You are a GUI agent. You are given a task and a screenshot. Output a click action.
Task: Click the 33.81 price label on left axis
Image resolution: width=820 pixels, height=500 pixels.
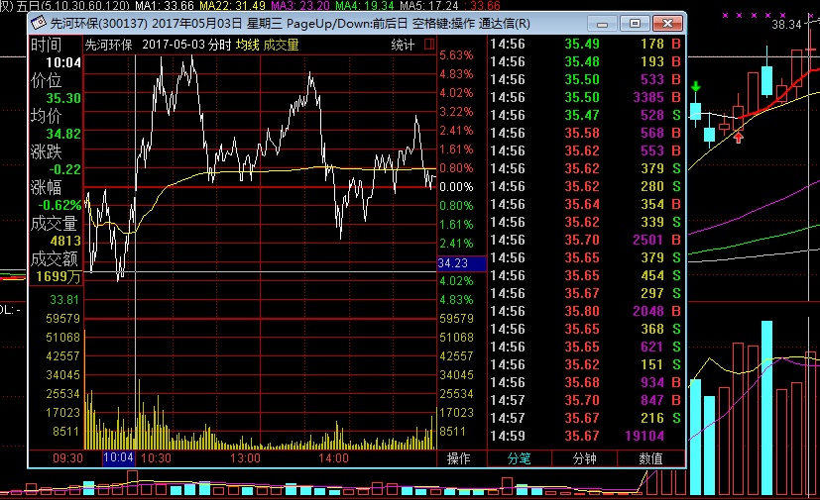(x=64, y=300)
